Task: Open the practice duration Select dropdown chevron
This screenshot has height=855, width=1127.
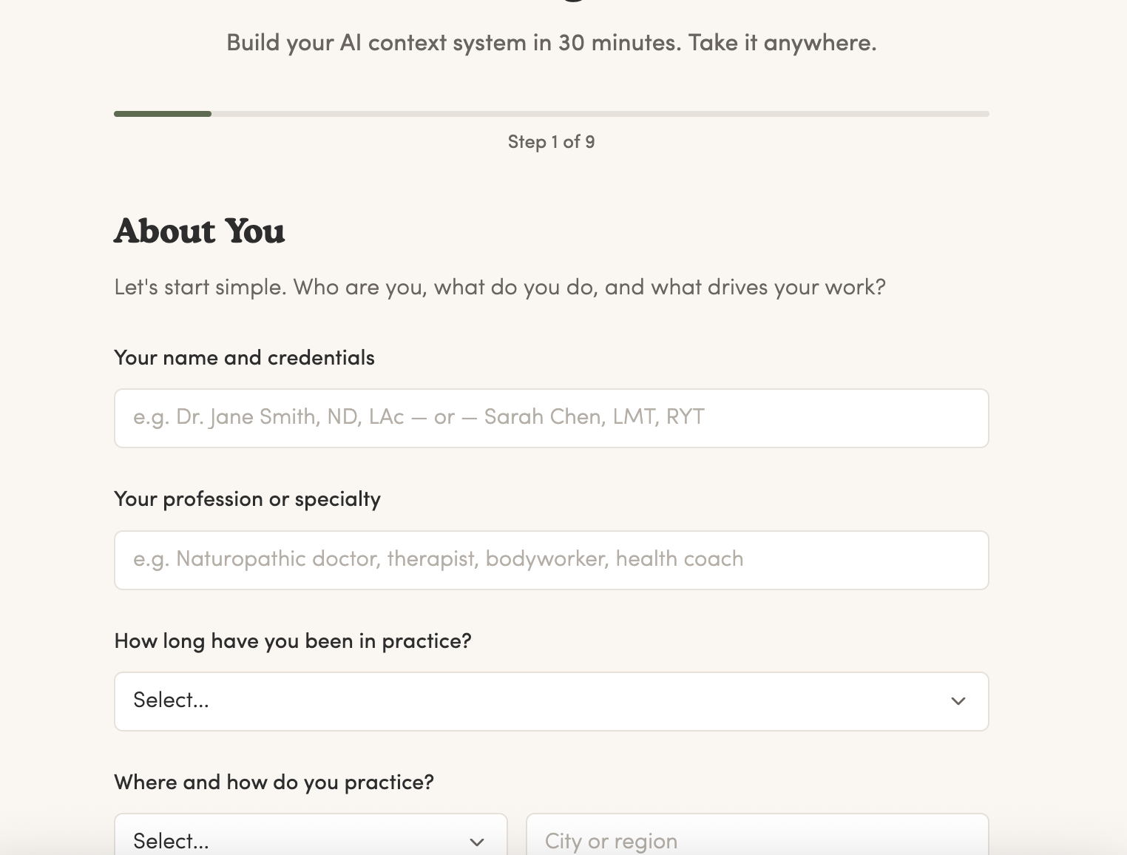Action: pos(959,700)
